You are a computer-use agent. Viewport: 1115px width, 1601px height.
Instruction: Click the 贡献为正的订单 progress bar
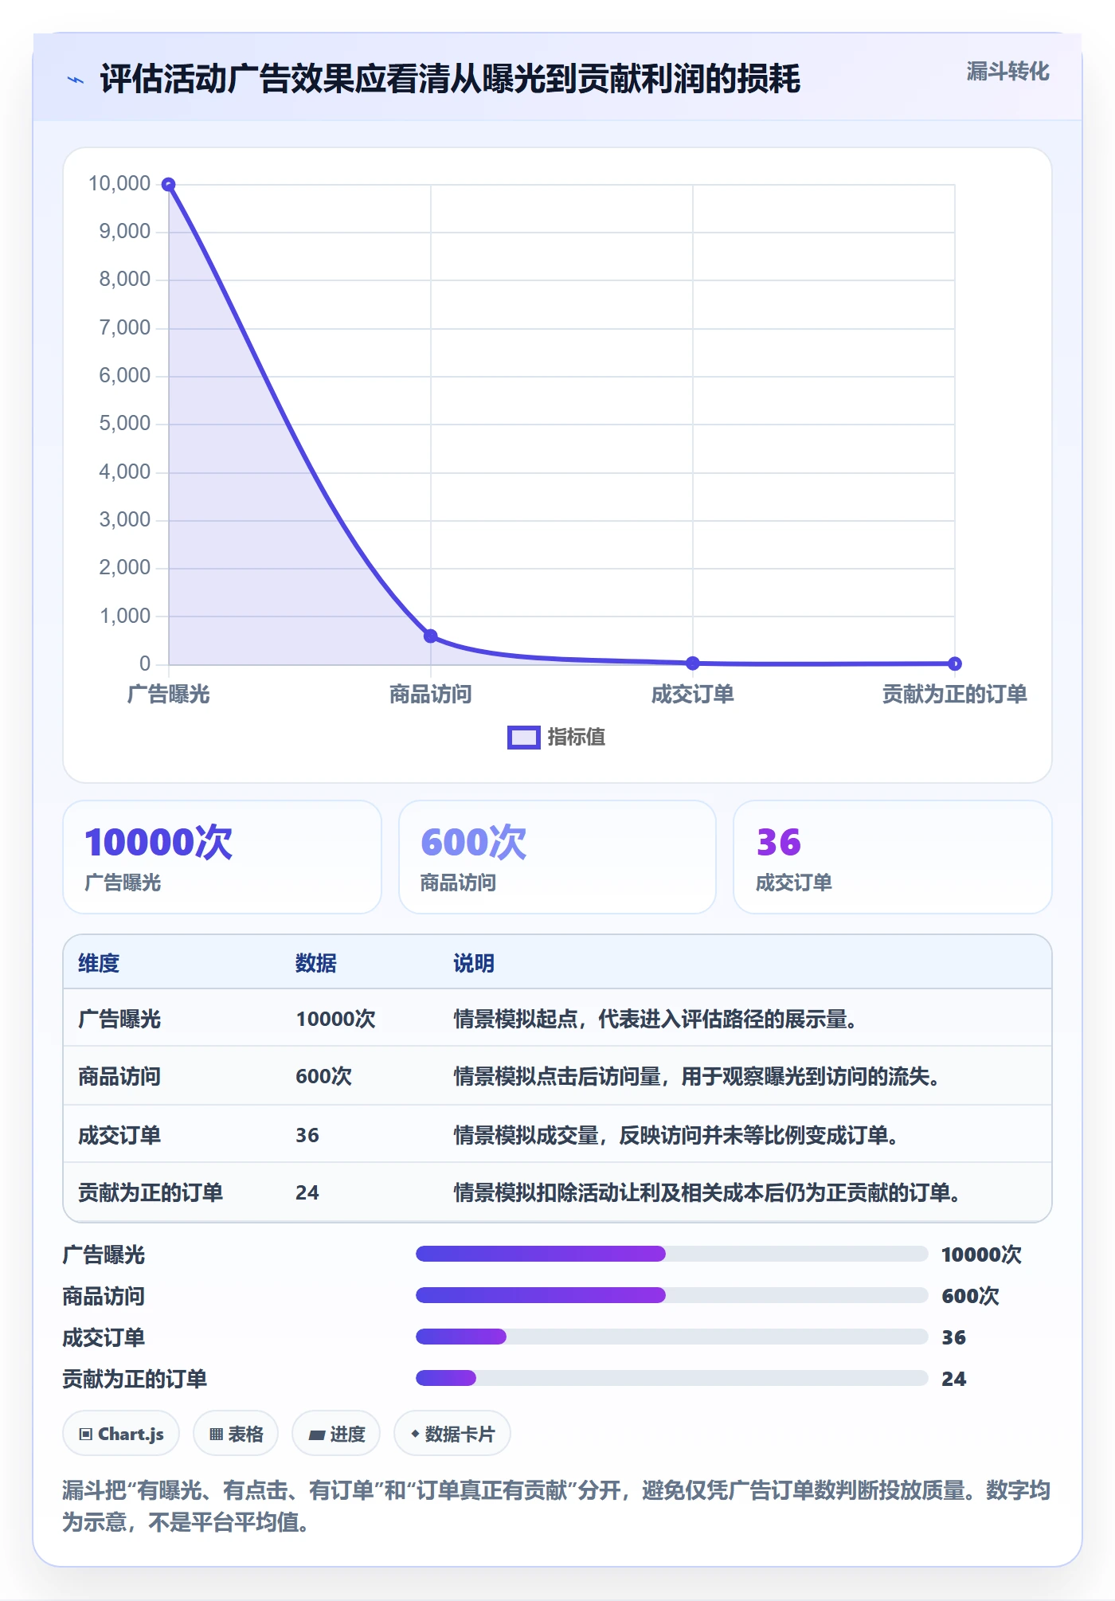[671, 1378]
